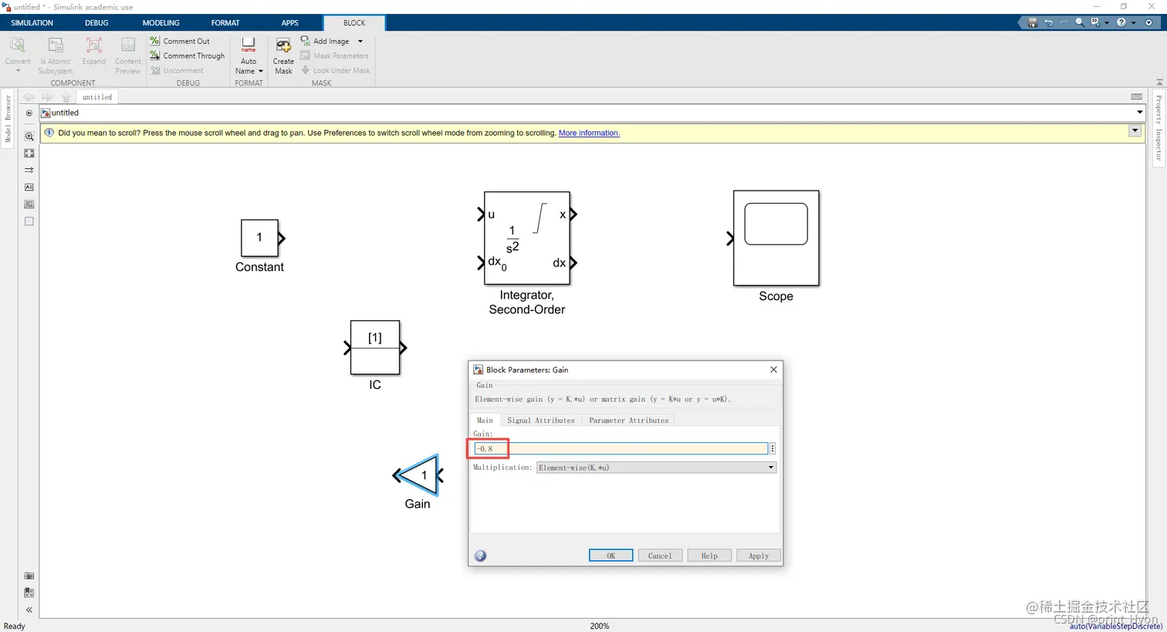Select the IC block
Viewport: 1167px width, 632px height.
(x=375, y=347)
